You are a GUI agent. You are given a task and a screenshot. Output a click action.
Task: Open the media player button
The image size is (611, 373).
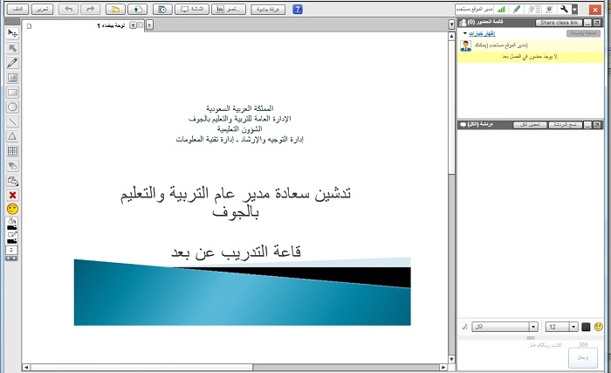(x=163, y=9)
